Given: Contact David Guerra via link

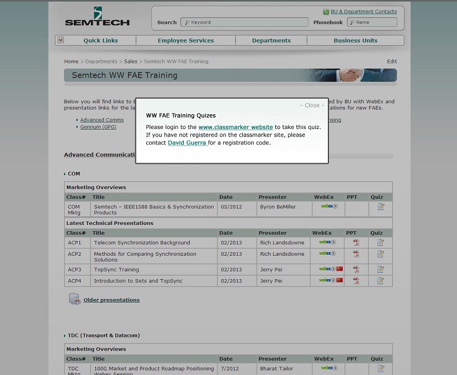Looking at the screenshot, I should 187,143.
